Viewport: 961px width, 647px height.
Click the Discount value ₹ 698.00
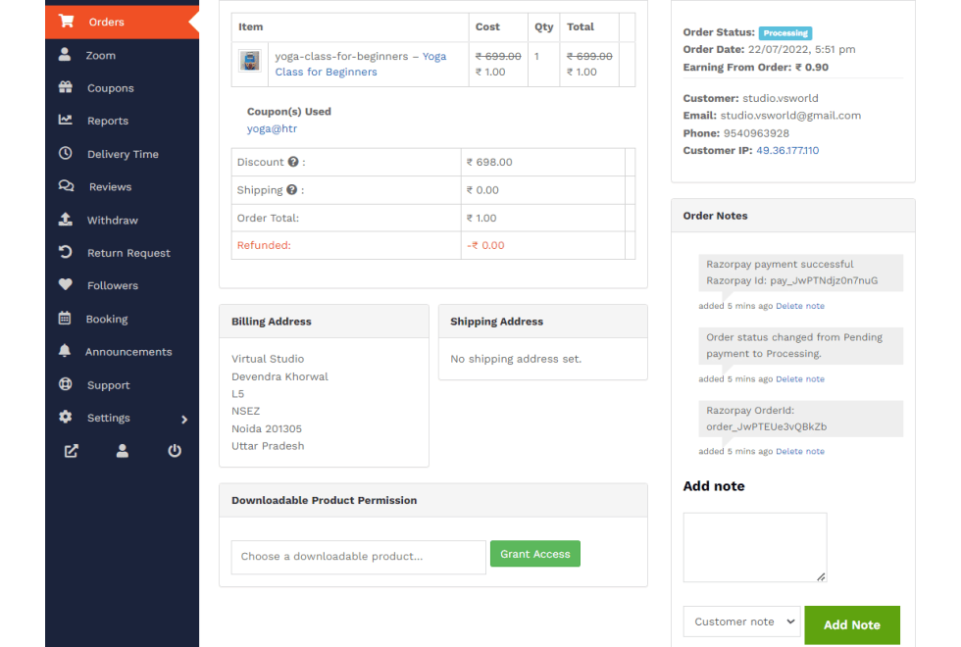(x=489, y=162)
